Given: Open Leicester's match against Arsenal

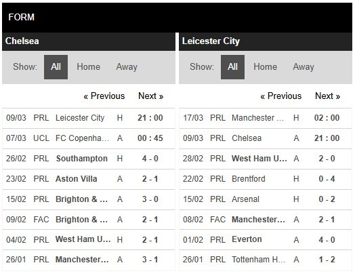Looking at the screenshot, I should pos(266,199).
